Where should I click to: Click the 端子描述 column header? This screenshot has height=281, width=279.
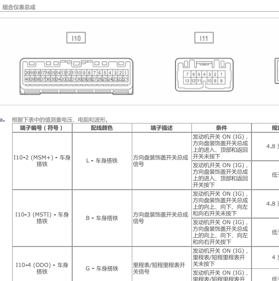pos(162,128)
